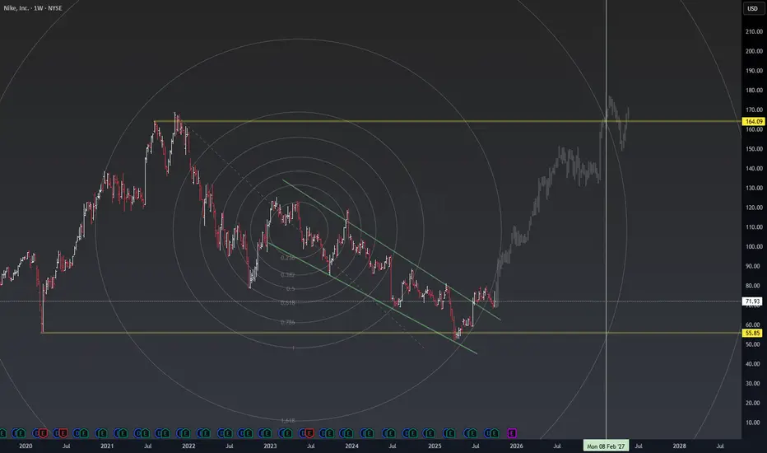Click the 10.00 price axis label
This screenshot has height=453, width=767.
click(754, 423)
